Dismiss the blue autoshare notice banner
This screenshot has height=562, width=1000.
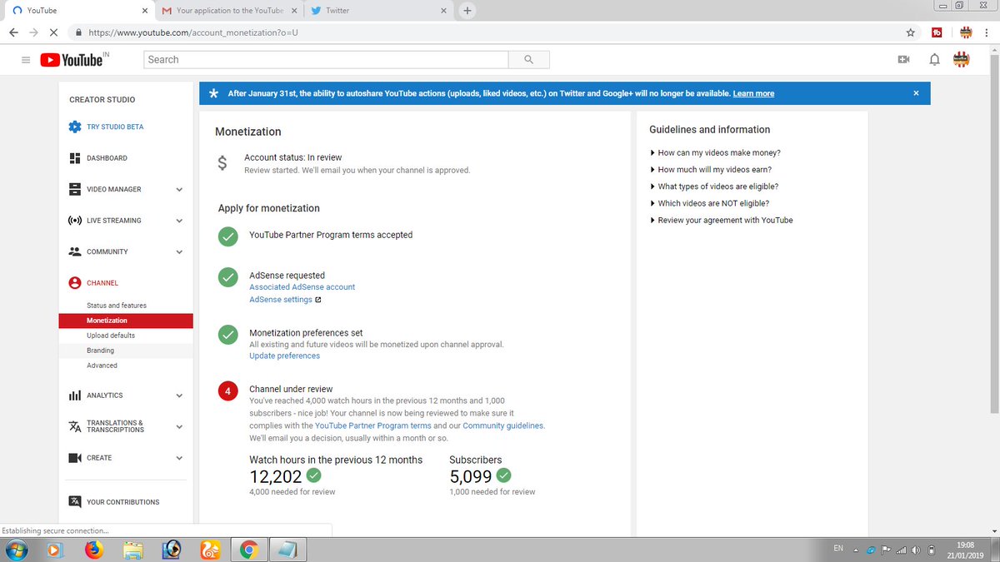click(916, 93)
